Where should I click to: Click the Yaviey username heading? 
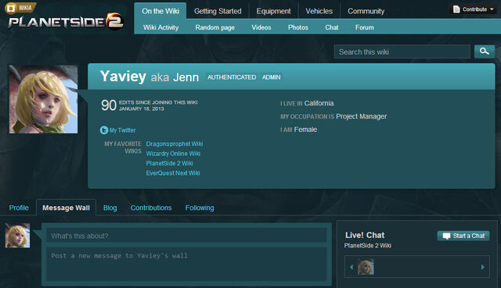(123, 76)
